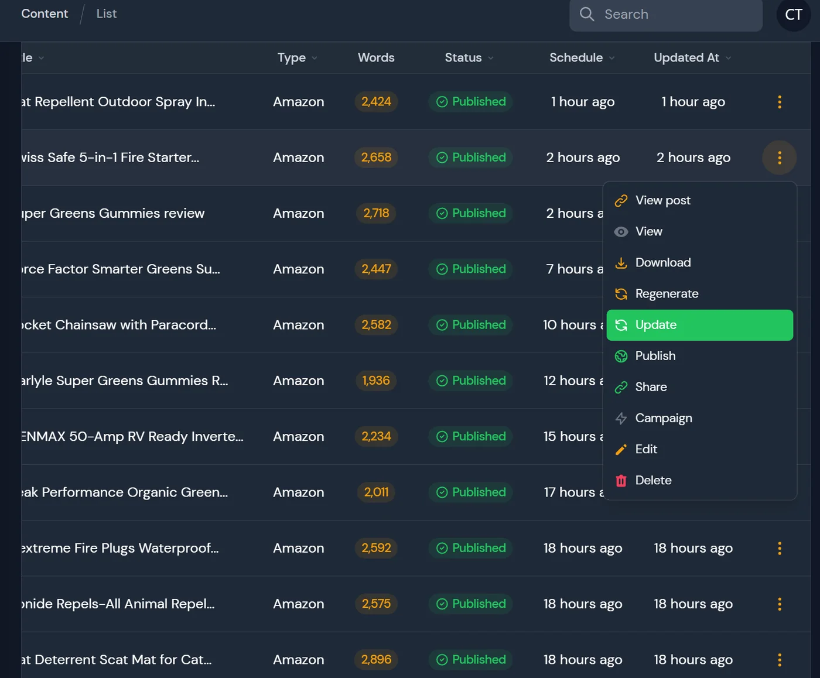This screenshot has height=678, width=820.
Task: Open the Repellent Outdoor Spray article title
Action: [x=118, y=102]
